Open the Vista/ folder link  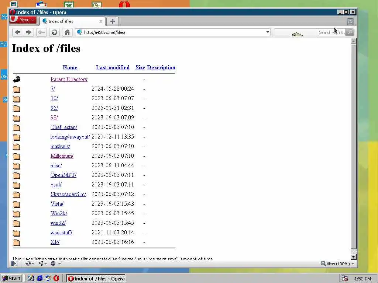coord(57,204)
